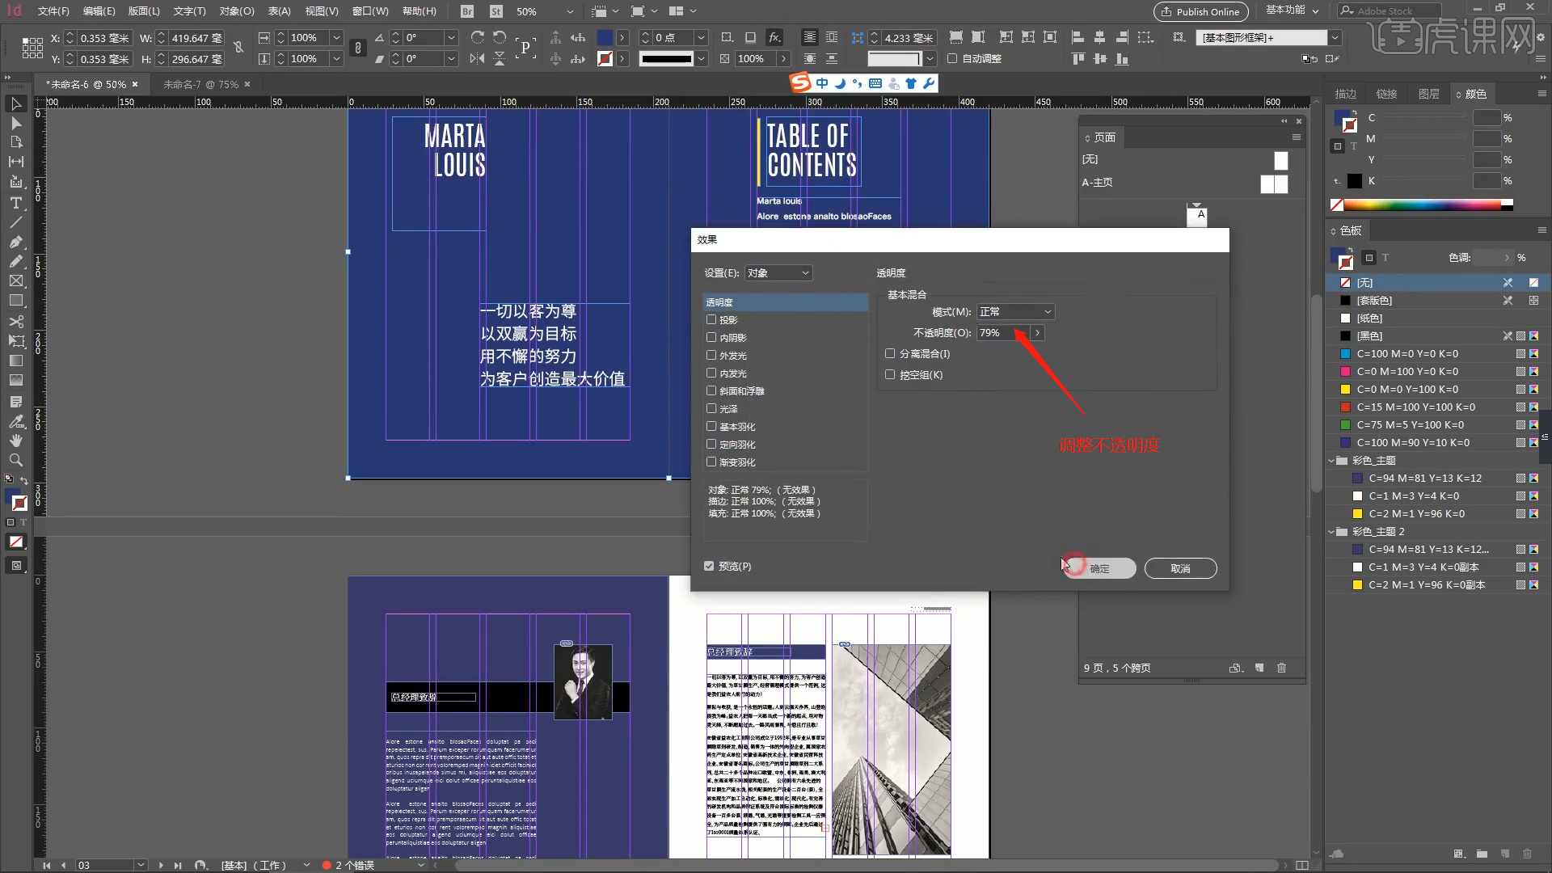Delete selected page with trash icon
The width and height of the screenshot is (1552, 873).
pyautogui.click(x=1281, y=668)
